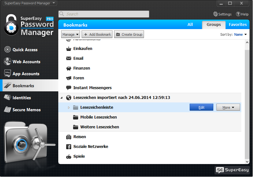Click the folder-plus icon on Create Group
This screenshot has height=177, width=253.
click(x=118, y=34)
